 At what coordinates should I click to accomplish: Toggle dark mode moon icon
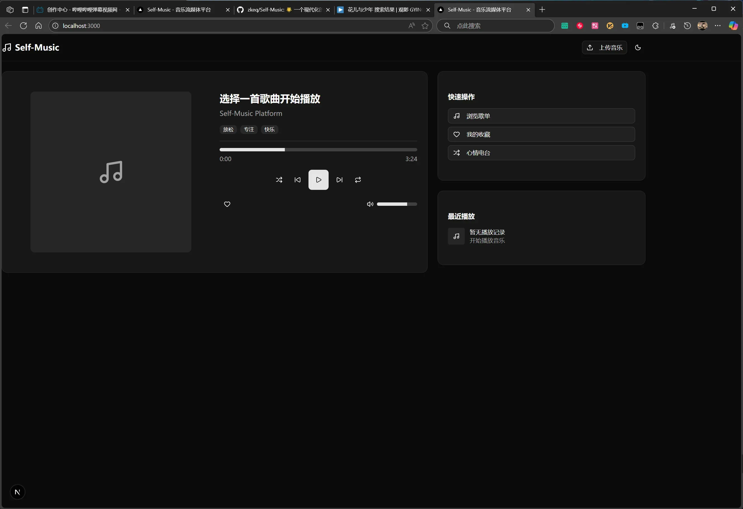pyautogui.click(x=637, y=48)
